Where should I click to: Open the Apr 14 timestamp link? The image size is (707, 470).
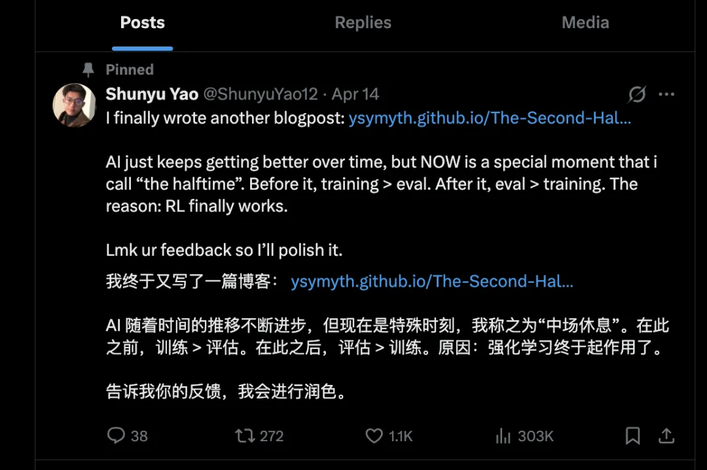click(354, 94)
